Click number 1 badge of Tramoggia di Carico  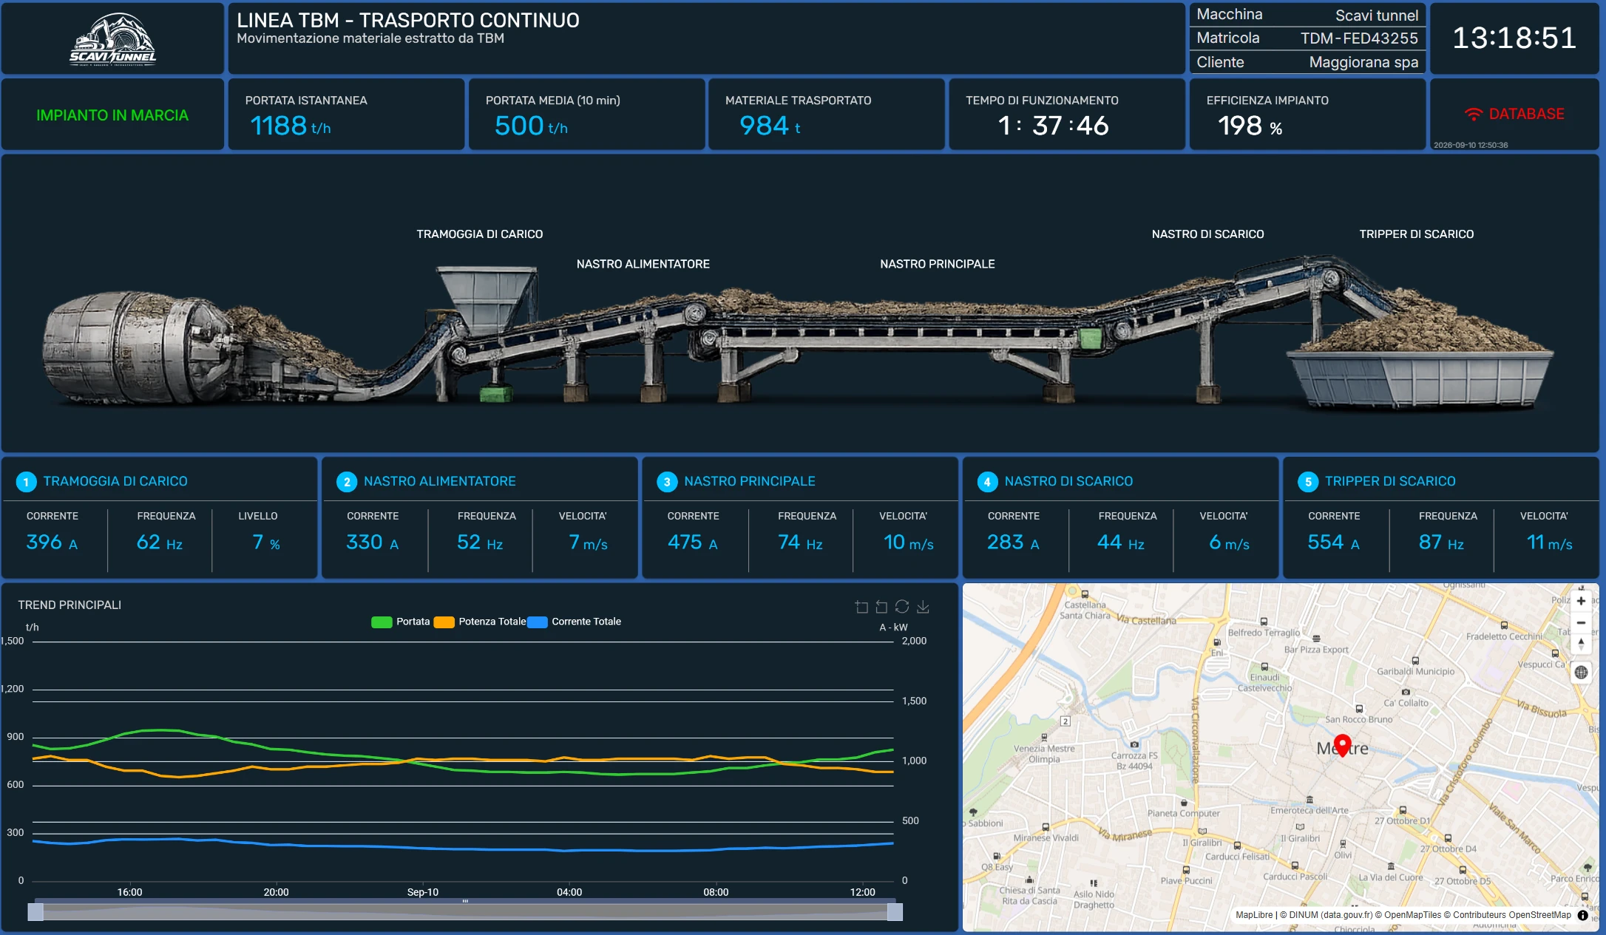coord(26,482)
